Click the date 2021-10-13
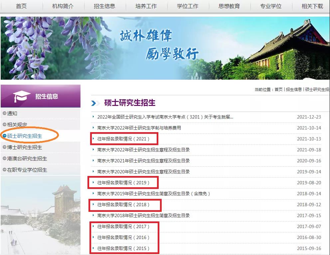330x255 pixels. 309,139
